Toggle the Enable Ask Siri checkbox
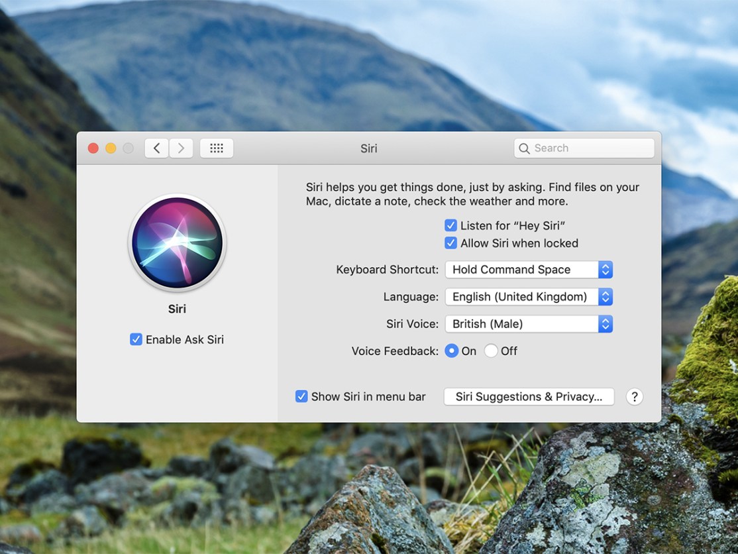 coord(136,339)
